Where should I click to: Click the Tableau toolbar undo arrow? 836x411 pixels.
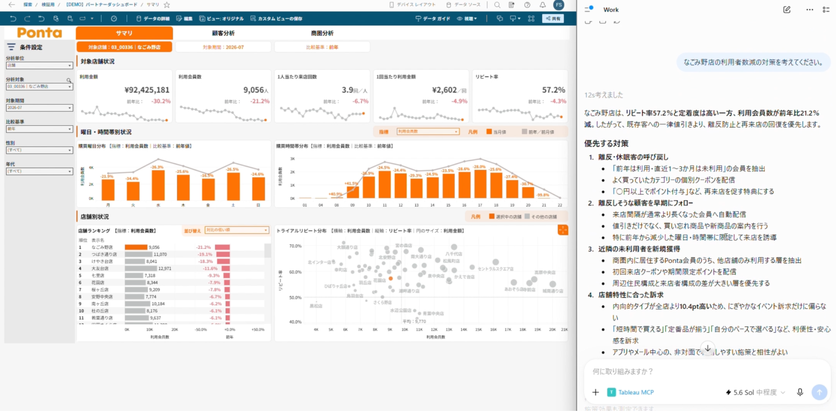[x=13, y=18]
